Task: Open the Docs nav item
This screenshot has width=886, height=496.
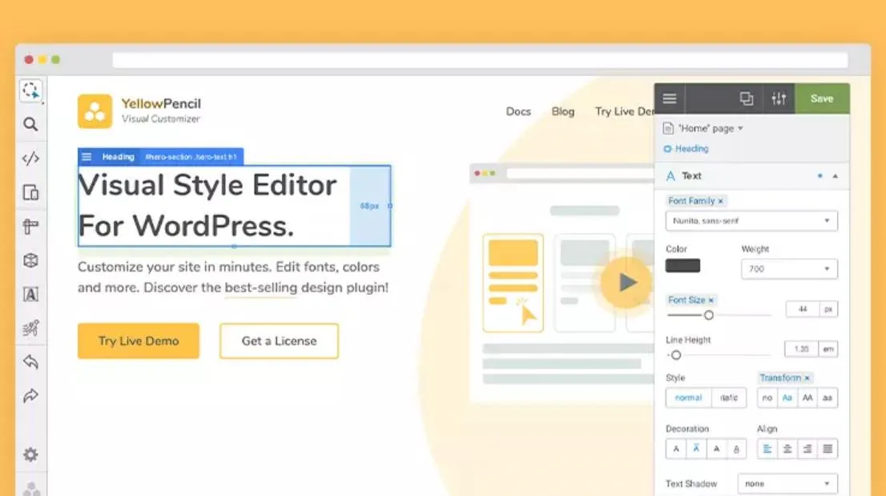Action: click(x=518, y=111)
